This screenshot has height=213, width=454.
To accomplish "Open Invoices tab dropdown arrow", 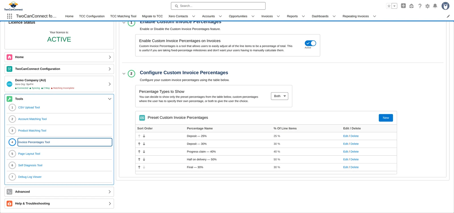I will click(278, 16).
